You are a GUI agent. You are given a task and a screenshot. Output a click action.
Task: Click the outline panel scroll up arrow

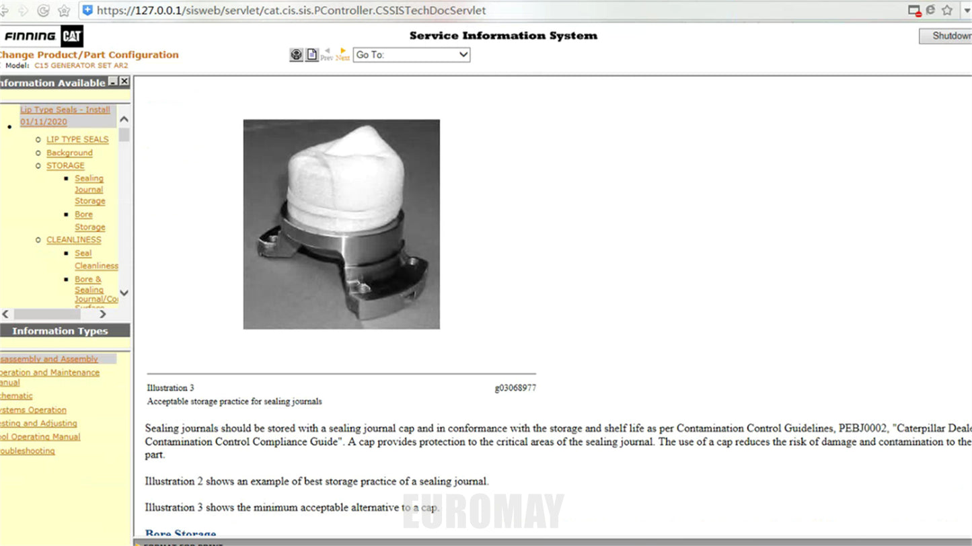tap(124, 119)
